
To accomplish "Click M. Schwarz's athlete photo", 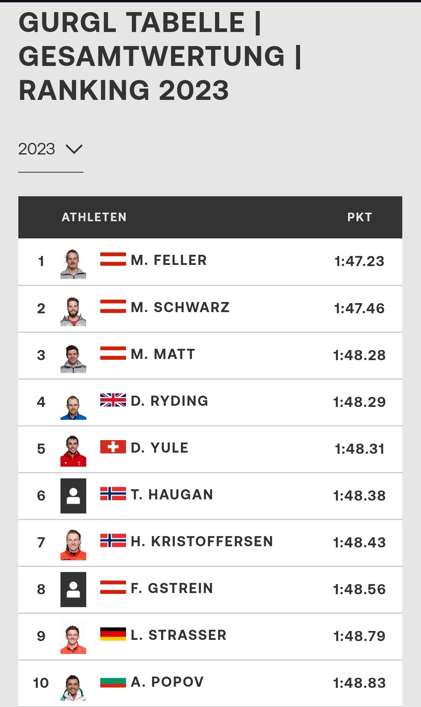I will [73, 311].
